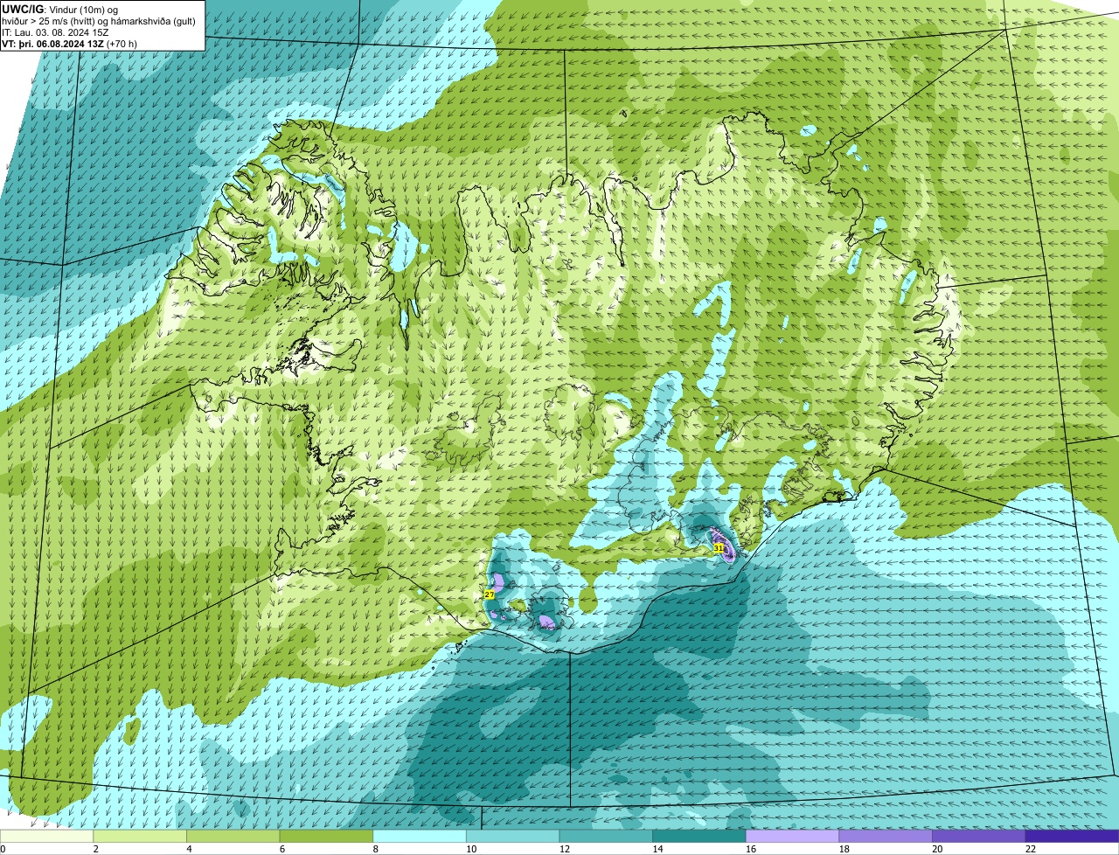The width and height of the screenshot is (1119, 855).
Task: Click the yellow gust label 27
Action: pyautogui.click(x=490, y=594)
